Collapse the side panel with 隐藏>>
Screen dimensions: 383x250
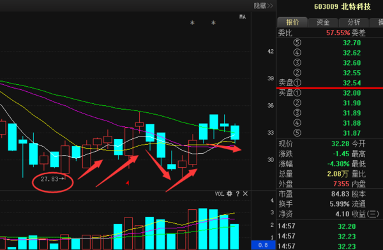[x=263, y=6]
